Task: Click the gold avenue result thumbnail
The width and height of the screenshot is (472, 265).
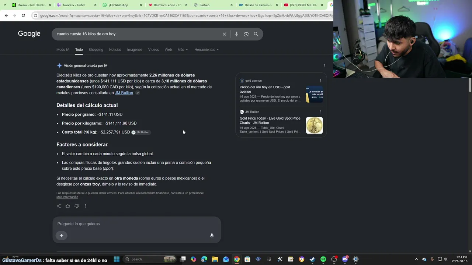Action: [x=314, y=94]
